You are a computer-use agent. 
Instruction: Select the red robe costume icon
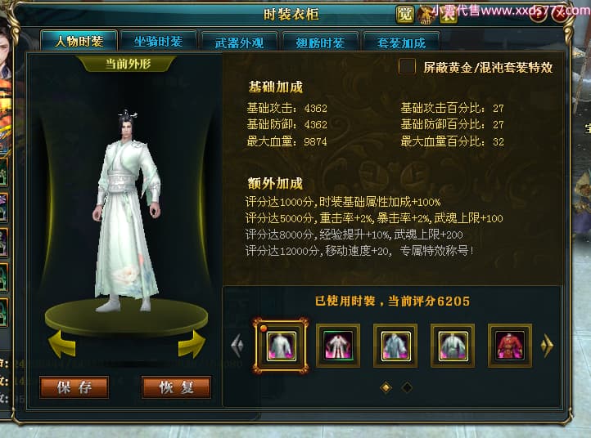click(510, 346)
